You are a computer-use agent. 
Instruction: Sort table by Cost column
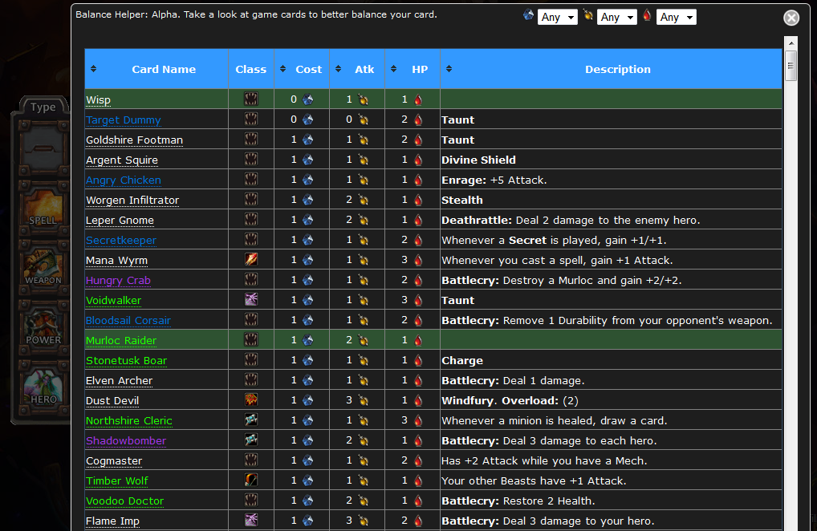click(283, 69)
